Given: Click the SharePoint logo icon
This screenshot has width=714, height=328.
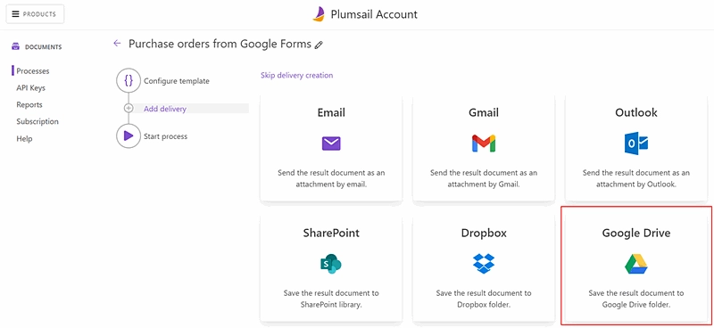Looking at the screenshot, I should (331, 265).
